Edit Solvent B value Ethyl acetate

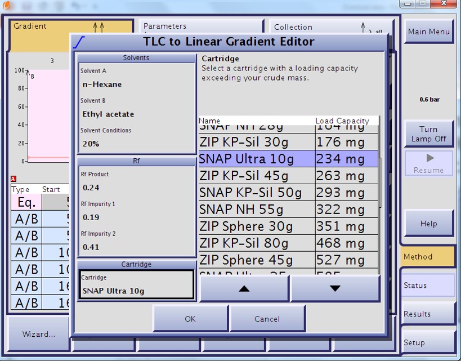[108, 114]
